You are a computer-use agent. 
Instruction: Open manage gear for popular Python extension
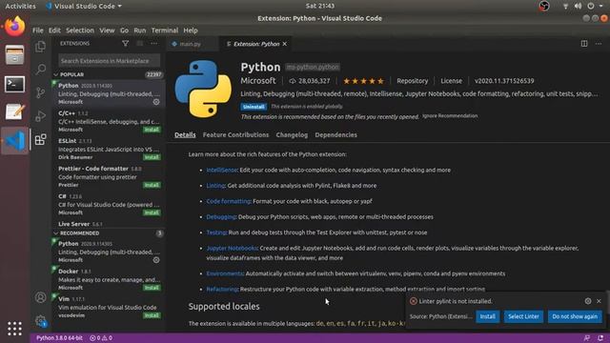click(x=156, y=102)
